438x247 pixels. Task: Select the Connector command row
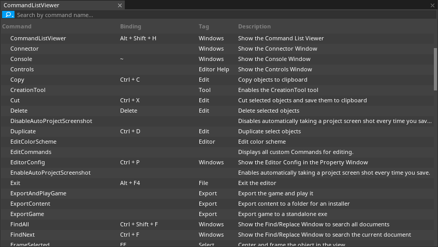[x=24, y=49]
